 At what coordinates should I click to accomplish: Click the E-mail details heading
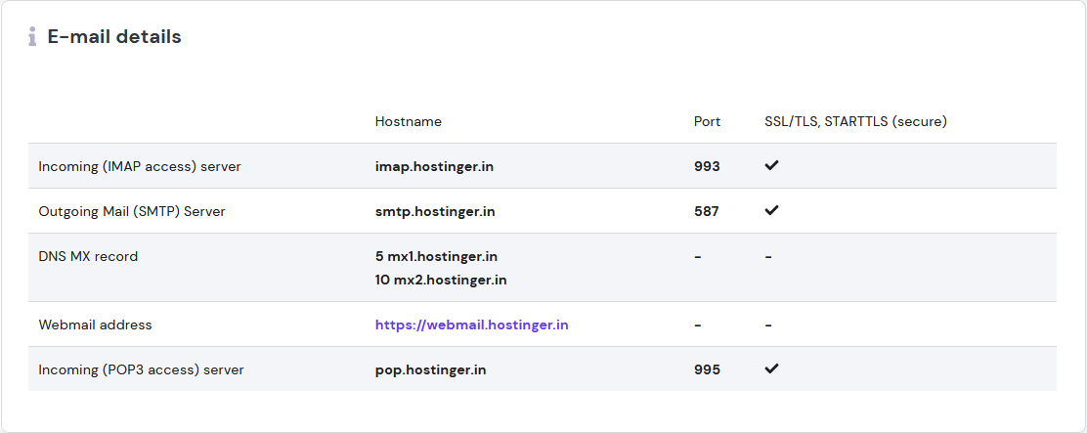pos(114,37)
